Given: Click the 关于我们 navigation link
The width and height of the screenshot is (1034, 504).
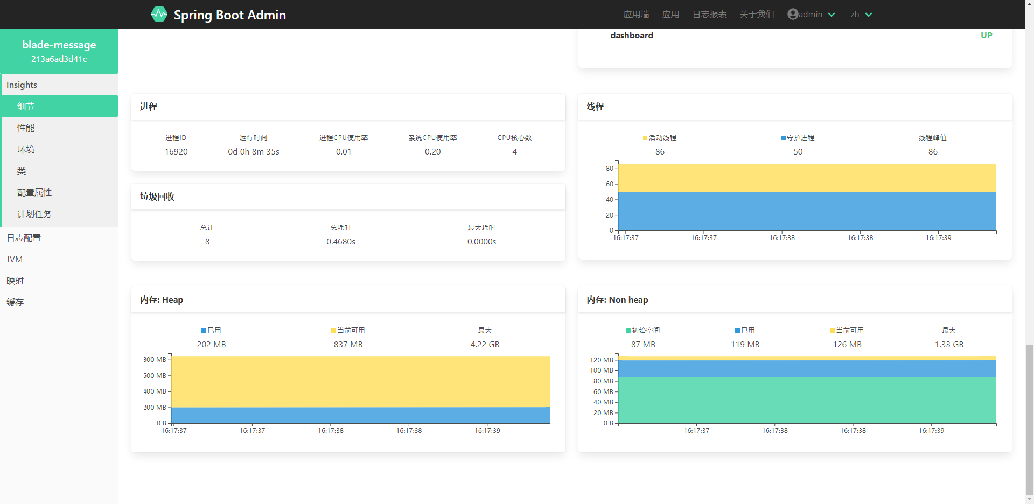Looking at the screenshot, I should [x=756, y=15].
